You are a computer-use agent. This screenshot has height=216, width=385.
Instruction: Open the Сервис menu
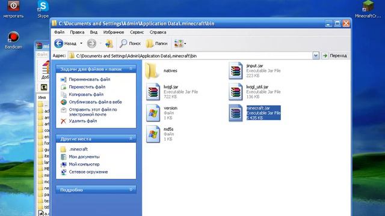pos(137,32)
